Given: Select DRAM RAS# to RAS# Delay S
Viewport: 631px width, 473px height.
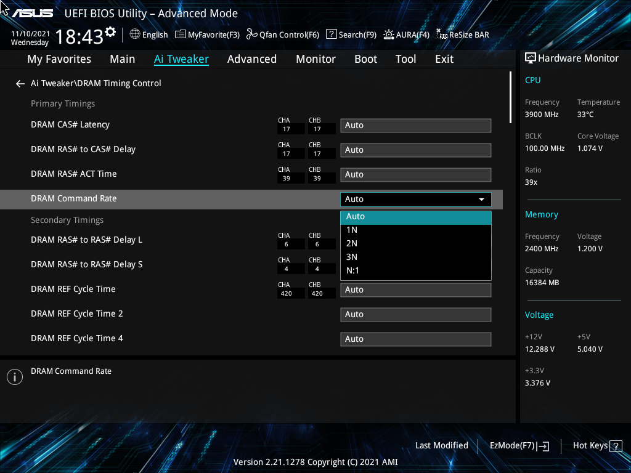Looking at the screenshot, I should click(86, 265).
